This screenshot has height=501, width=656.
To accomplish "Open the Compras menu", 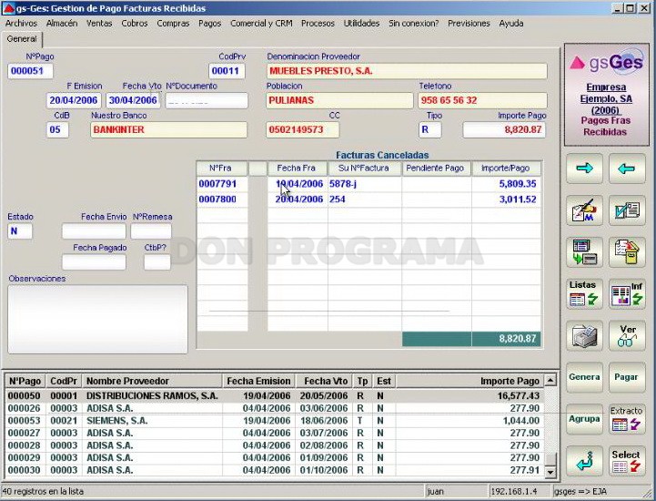I will 173,24.
